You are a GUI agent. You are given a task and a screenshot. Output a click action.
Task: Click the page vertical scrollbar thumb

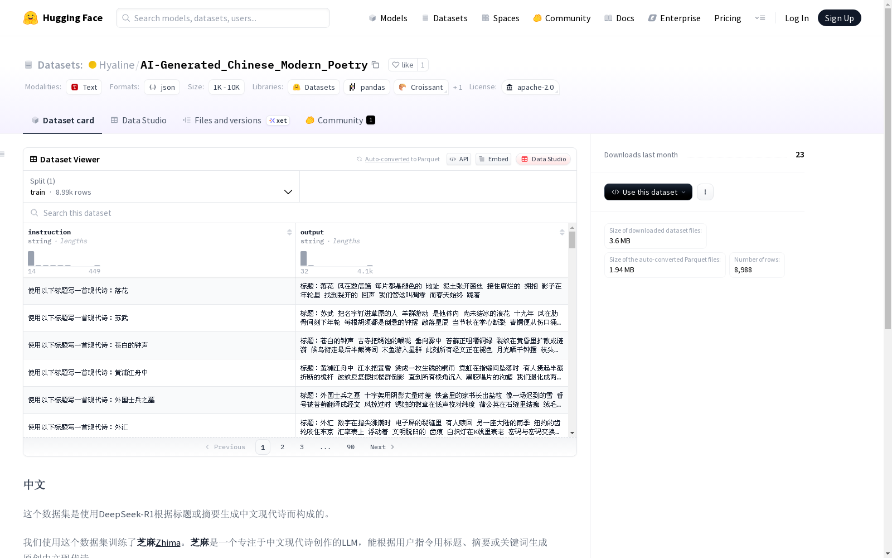(888, 168)
